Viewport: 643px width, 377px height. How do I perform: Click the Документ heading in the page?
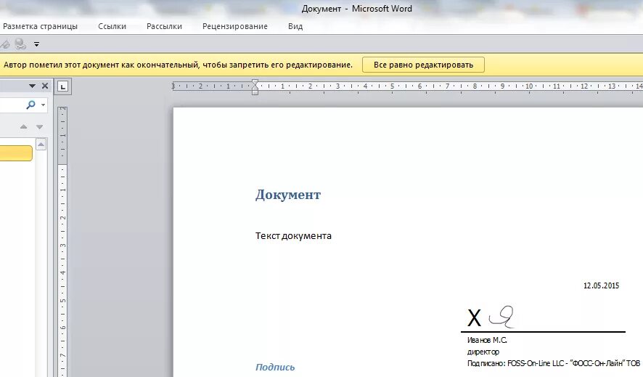[x=288, y=195]
